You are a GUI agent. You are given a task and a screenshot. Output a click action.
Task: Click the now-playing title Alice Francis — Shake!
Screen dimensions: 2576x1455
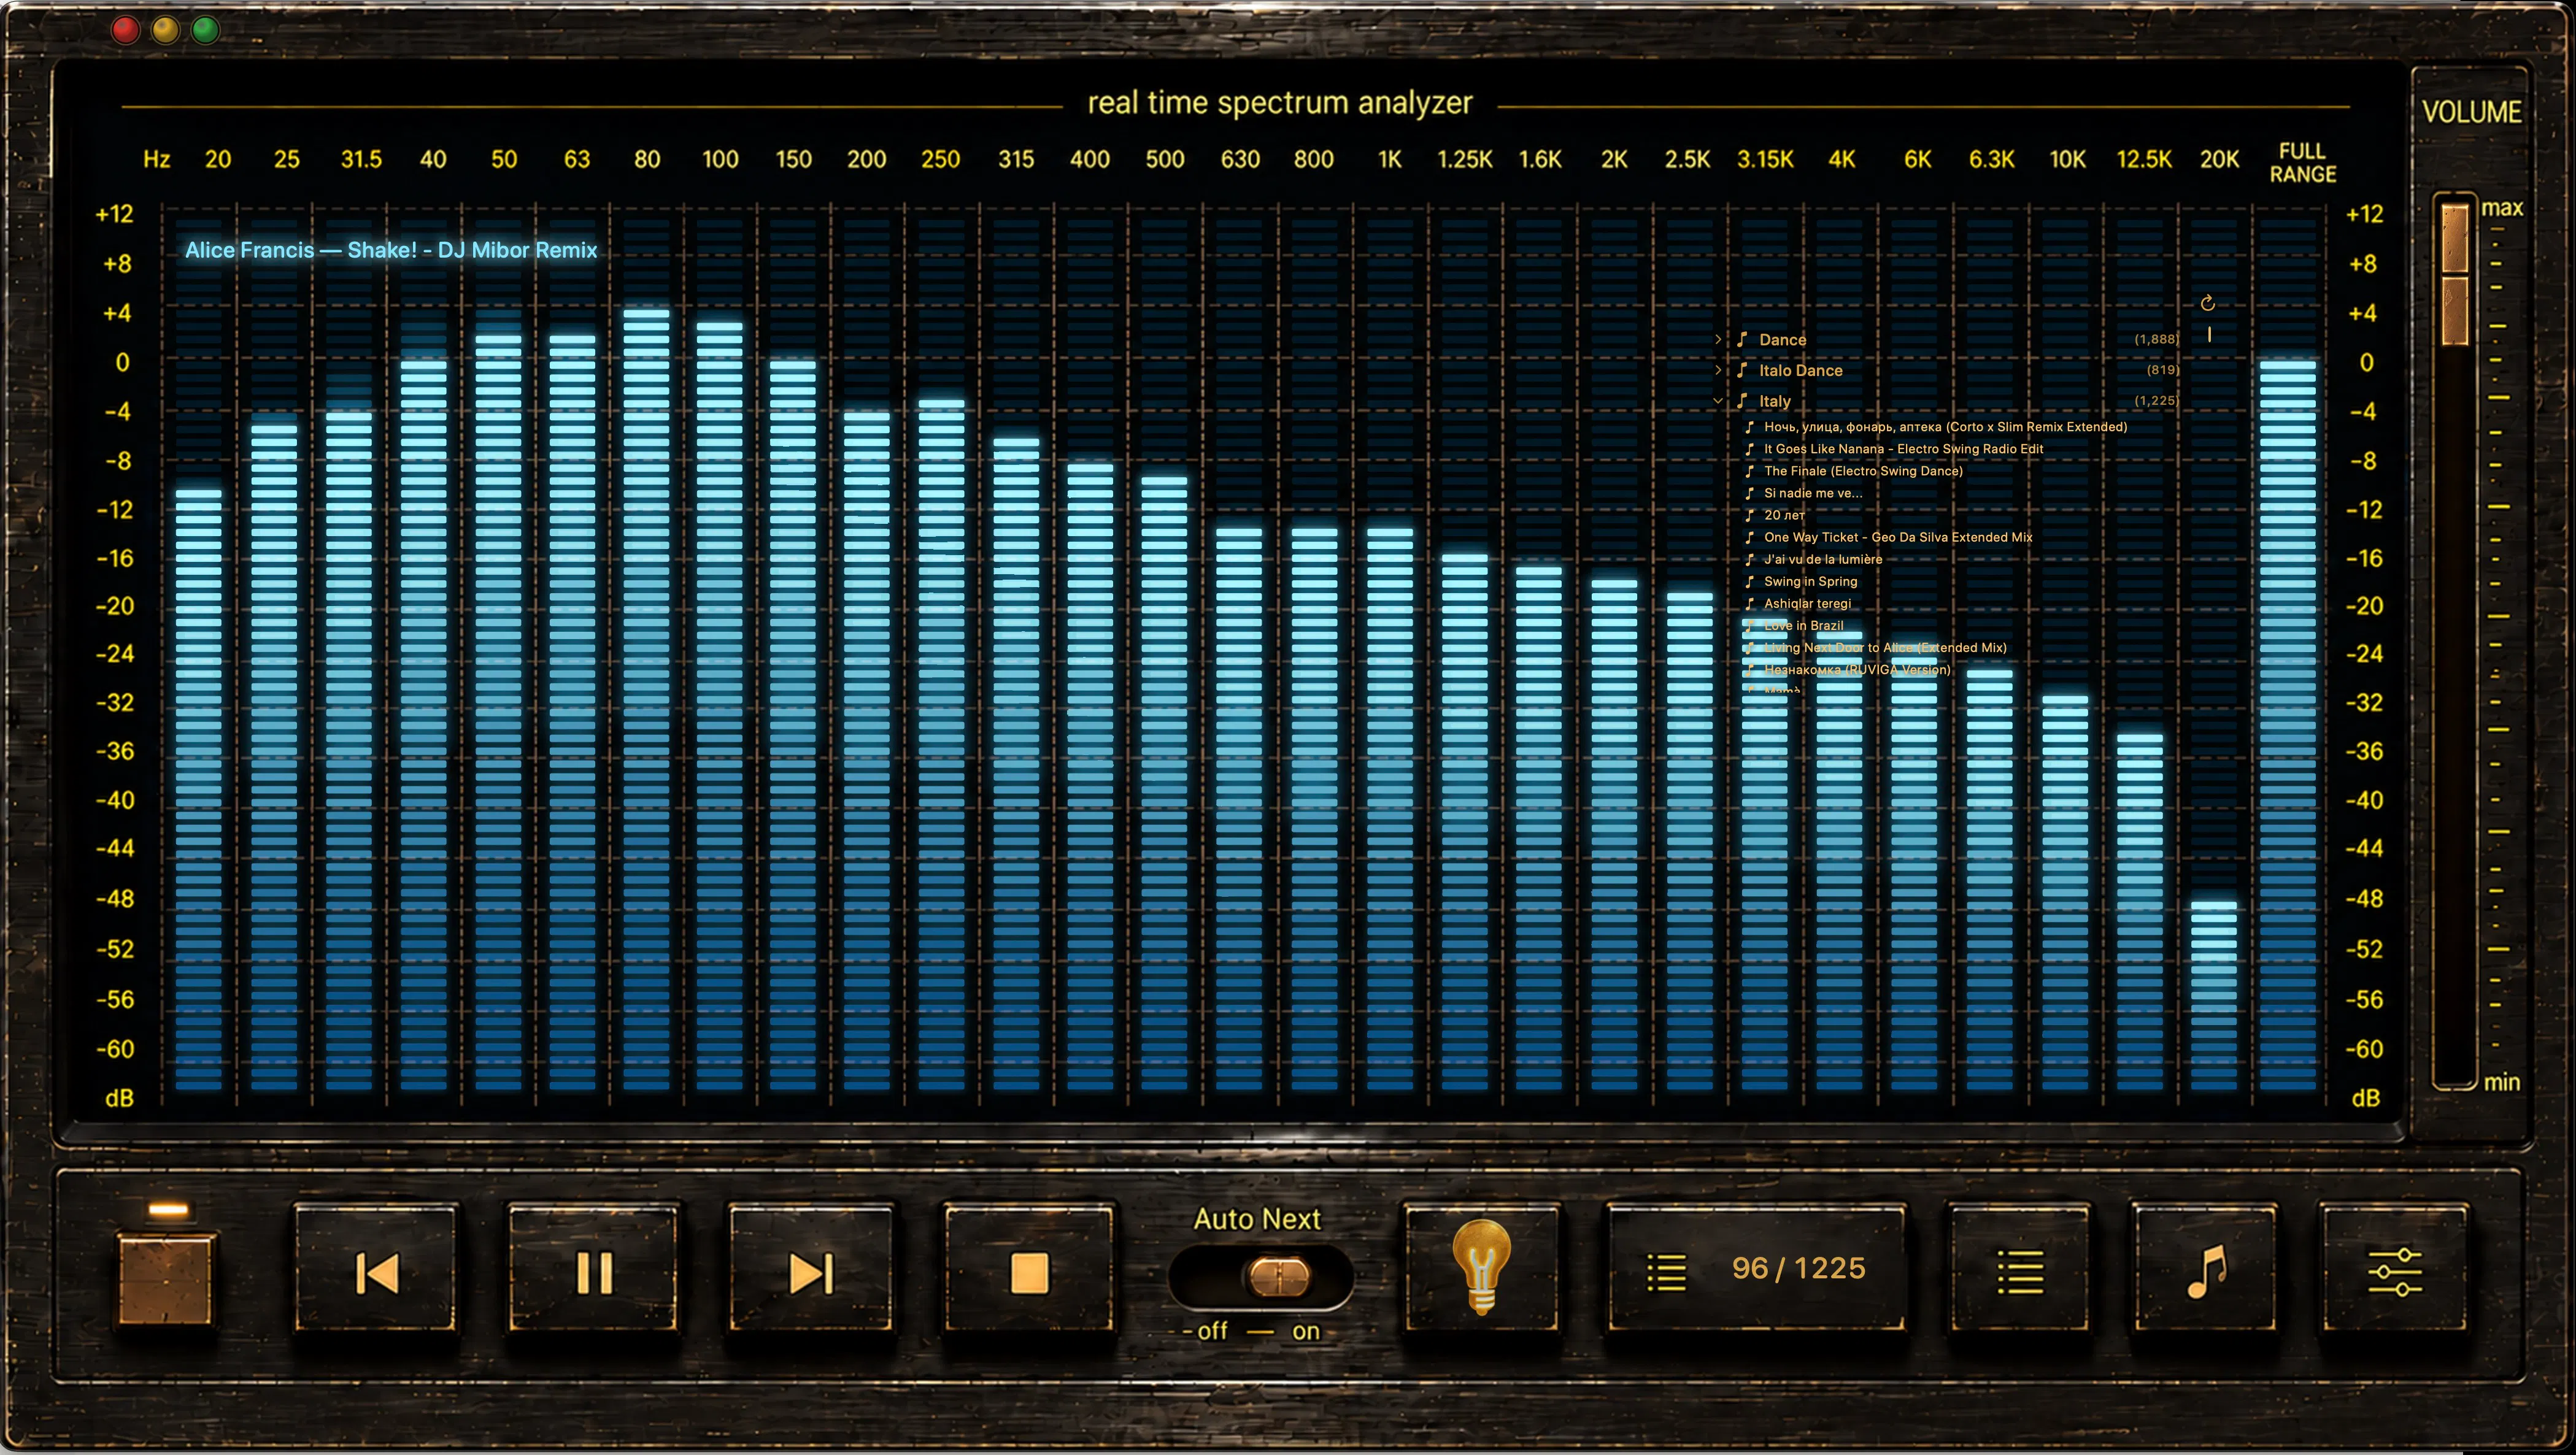point(391,250)
